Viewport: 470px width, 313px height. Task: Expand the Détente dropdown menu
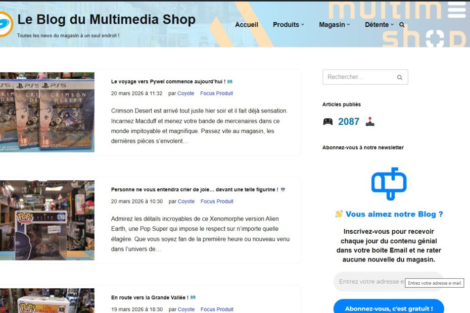click(x=380, y=25)
